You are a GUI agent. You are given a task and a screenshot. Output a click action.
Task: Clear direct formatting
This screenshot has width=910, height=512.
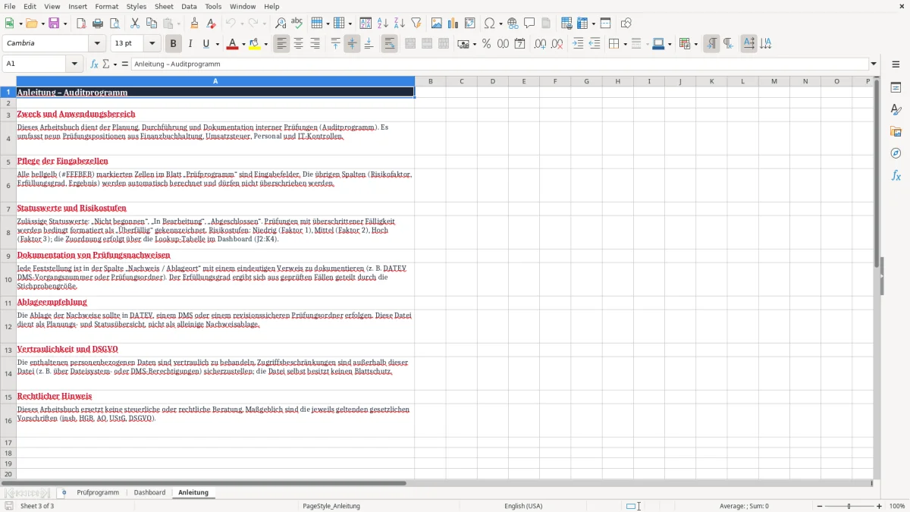(211, 24)
